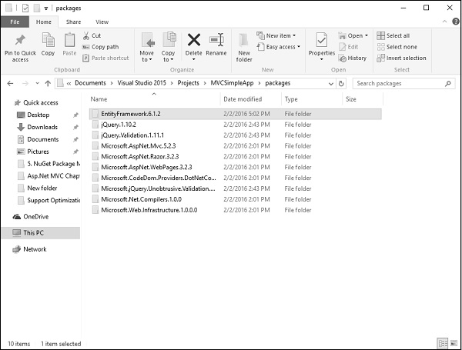Image resolution: width=462 pixels, height=350 pixels.
Task: Click the Pin to Quick access icon
Action: (x=20, y=40)
